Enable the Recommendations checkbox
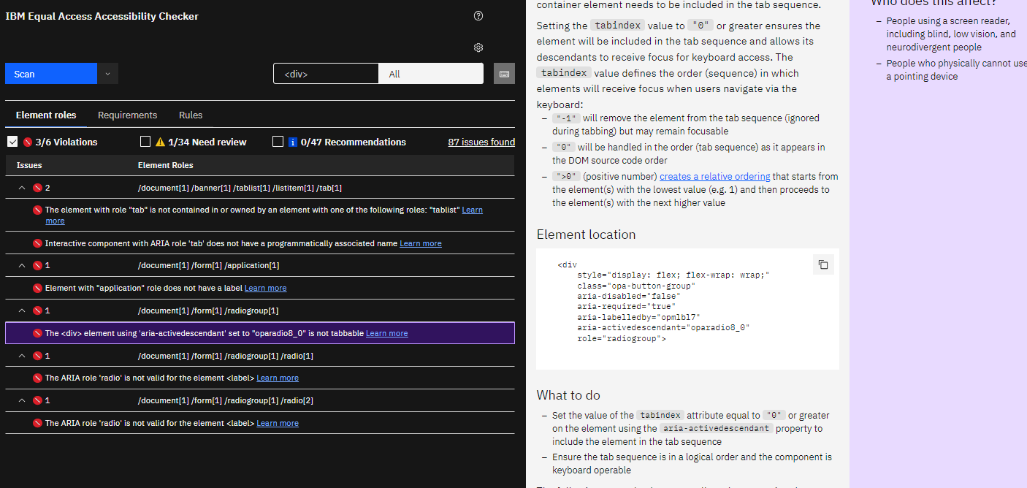The image size is (1027, 488). (x=278, y=142)
